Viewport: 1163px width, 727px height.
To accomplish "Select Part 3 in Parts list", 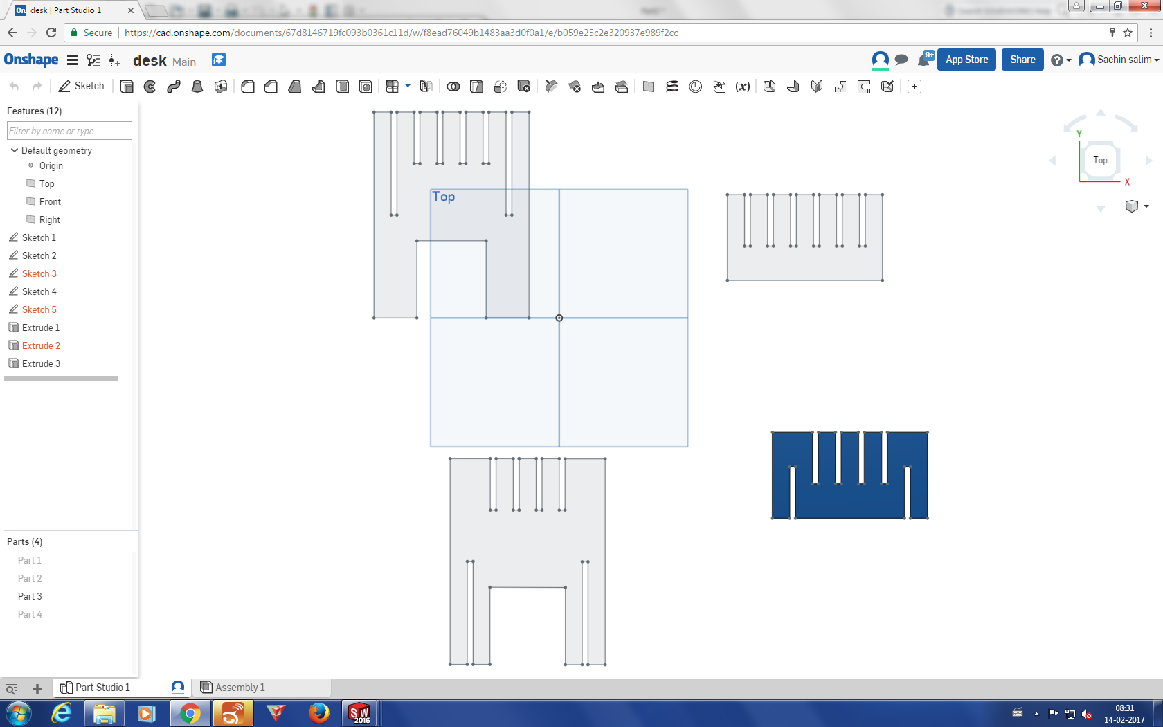I will tap(30, 596).
